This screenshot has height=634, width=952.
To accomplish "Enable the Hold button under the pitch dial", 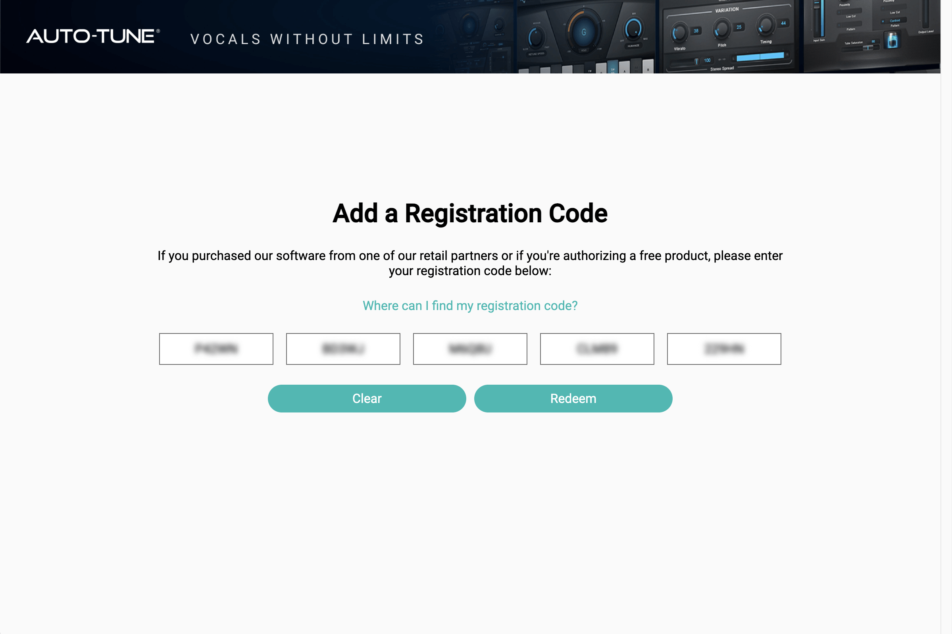I will coord(584,50).
